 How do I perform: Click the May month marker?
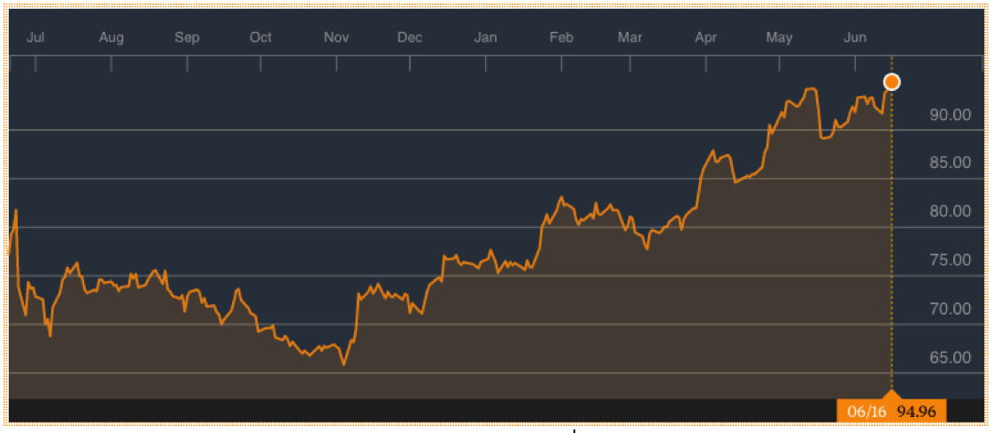[779, 38]
